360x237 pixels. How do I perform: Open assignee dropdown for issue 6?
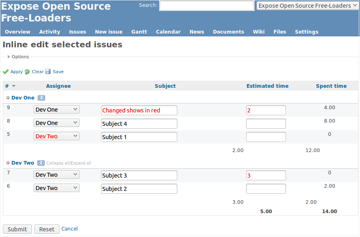(x=57, y=188)
